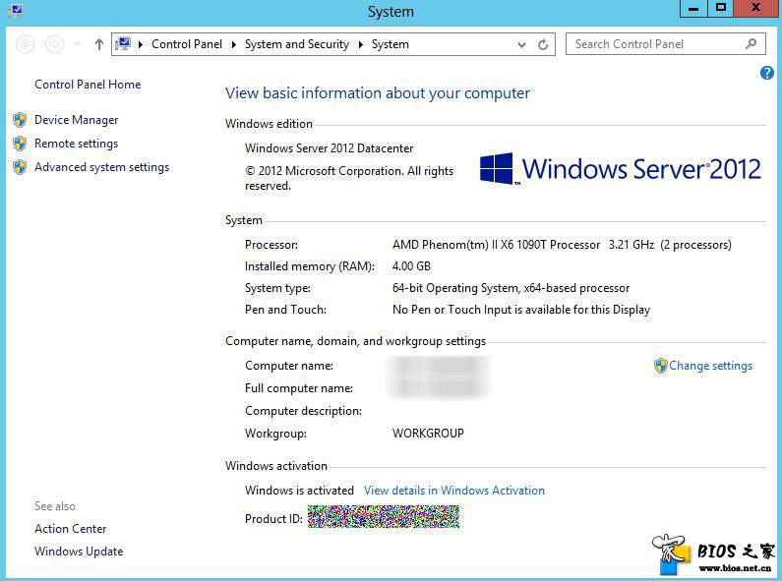782x581 pixels.
Task: Click shield icon beside Advanced system settings
Action: click(20, 167)
